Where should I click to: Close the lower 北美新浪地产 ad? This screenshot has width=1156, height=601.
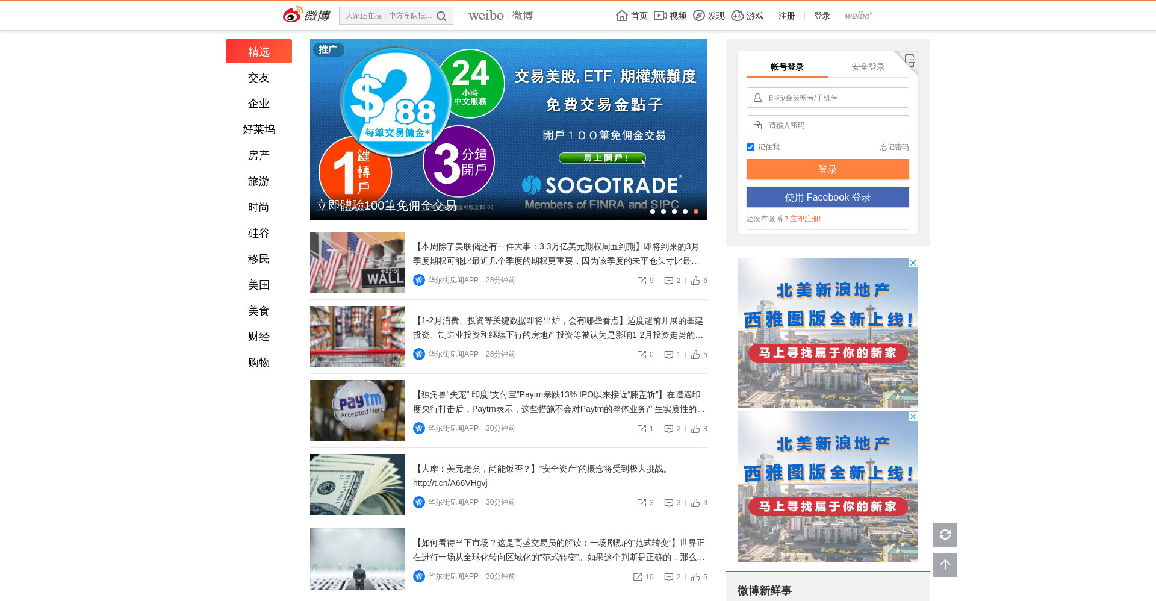[x=913, y=416]
